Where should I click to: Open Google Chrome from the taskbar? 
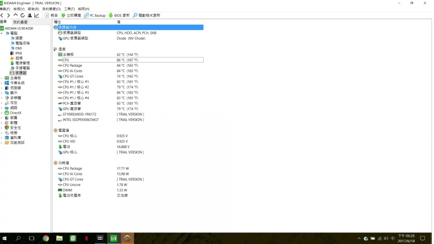tap(46, 238)
